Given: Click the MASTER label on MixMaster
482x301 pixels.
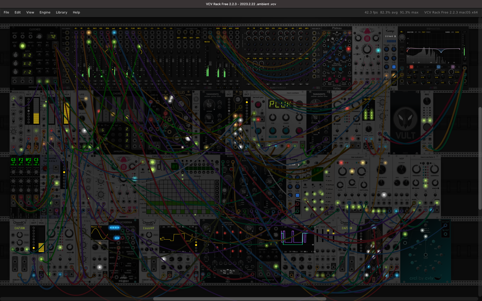Looking at the screenshot, I should [207, 42].
